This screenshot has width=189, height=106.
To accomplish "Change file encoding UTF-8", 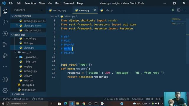I will tap(149, 99).
